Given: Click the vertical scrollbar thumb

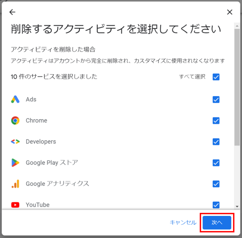Looking at the screenshot, I should (237, 87).
